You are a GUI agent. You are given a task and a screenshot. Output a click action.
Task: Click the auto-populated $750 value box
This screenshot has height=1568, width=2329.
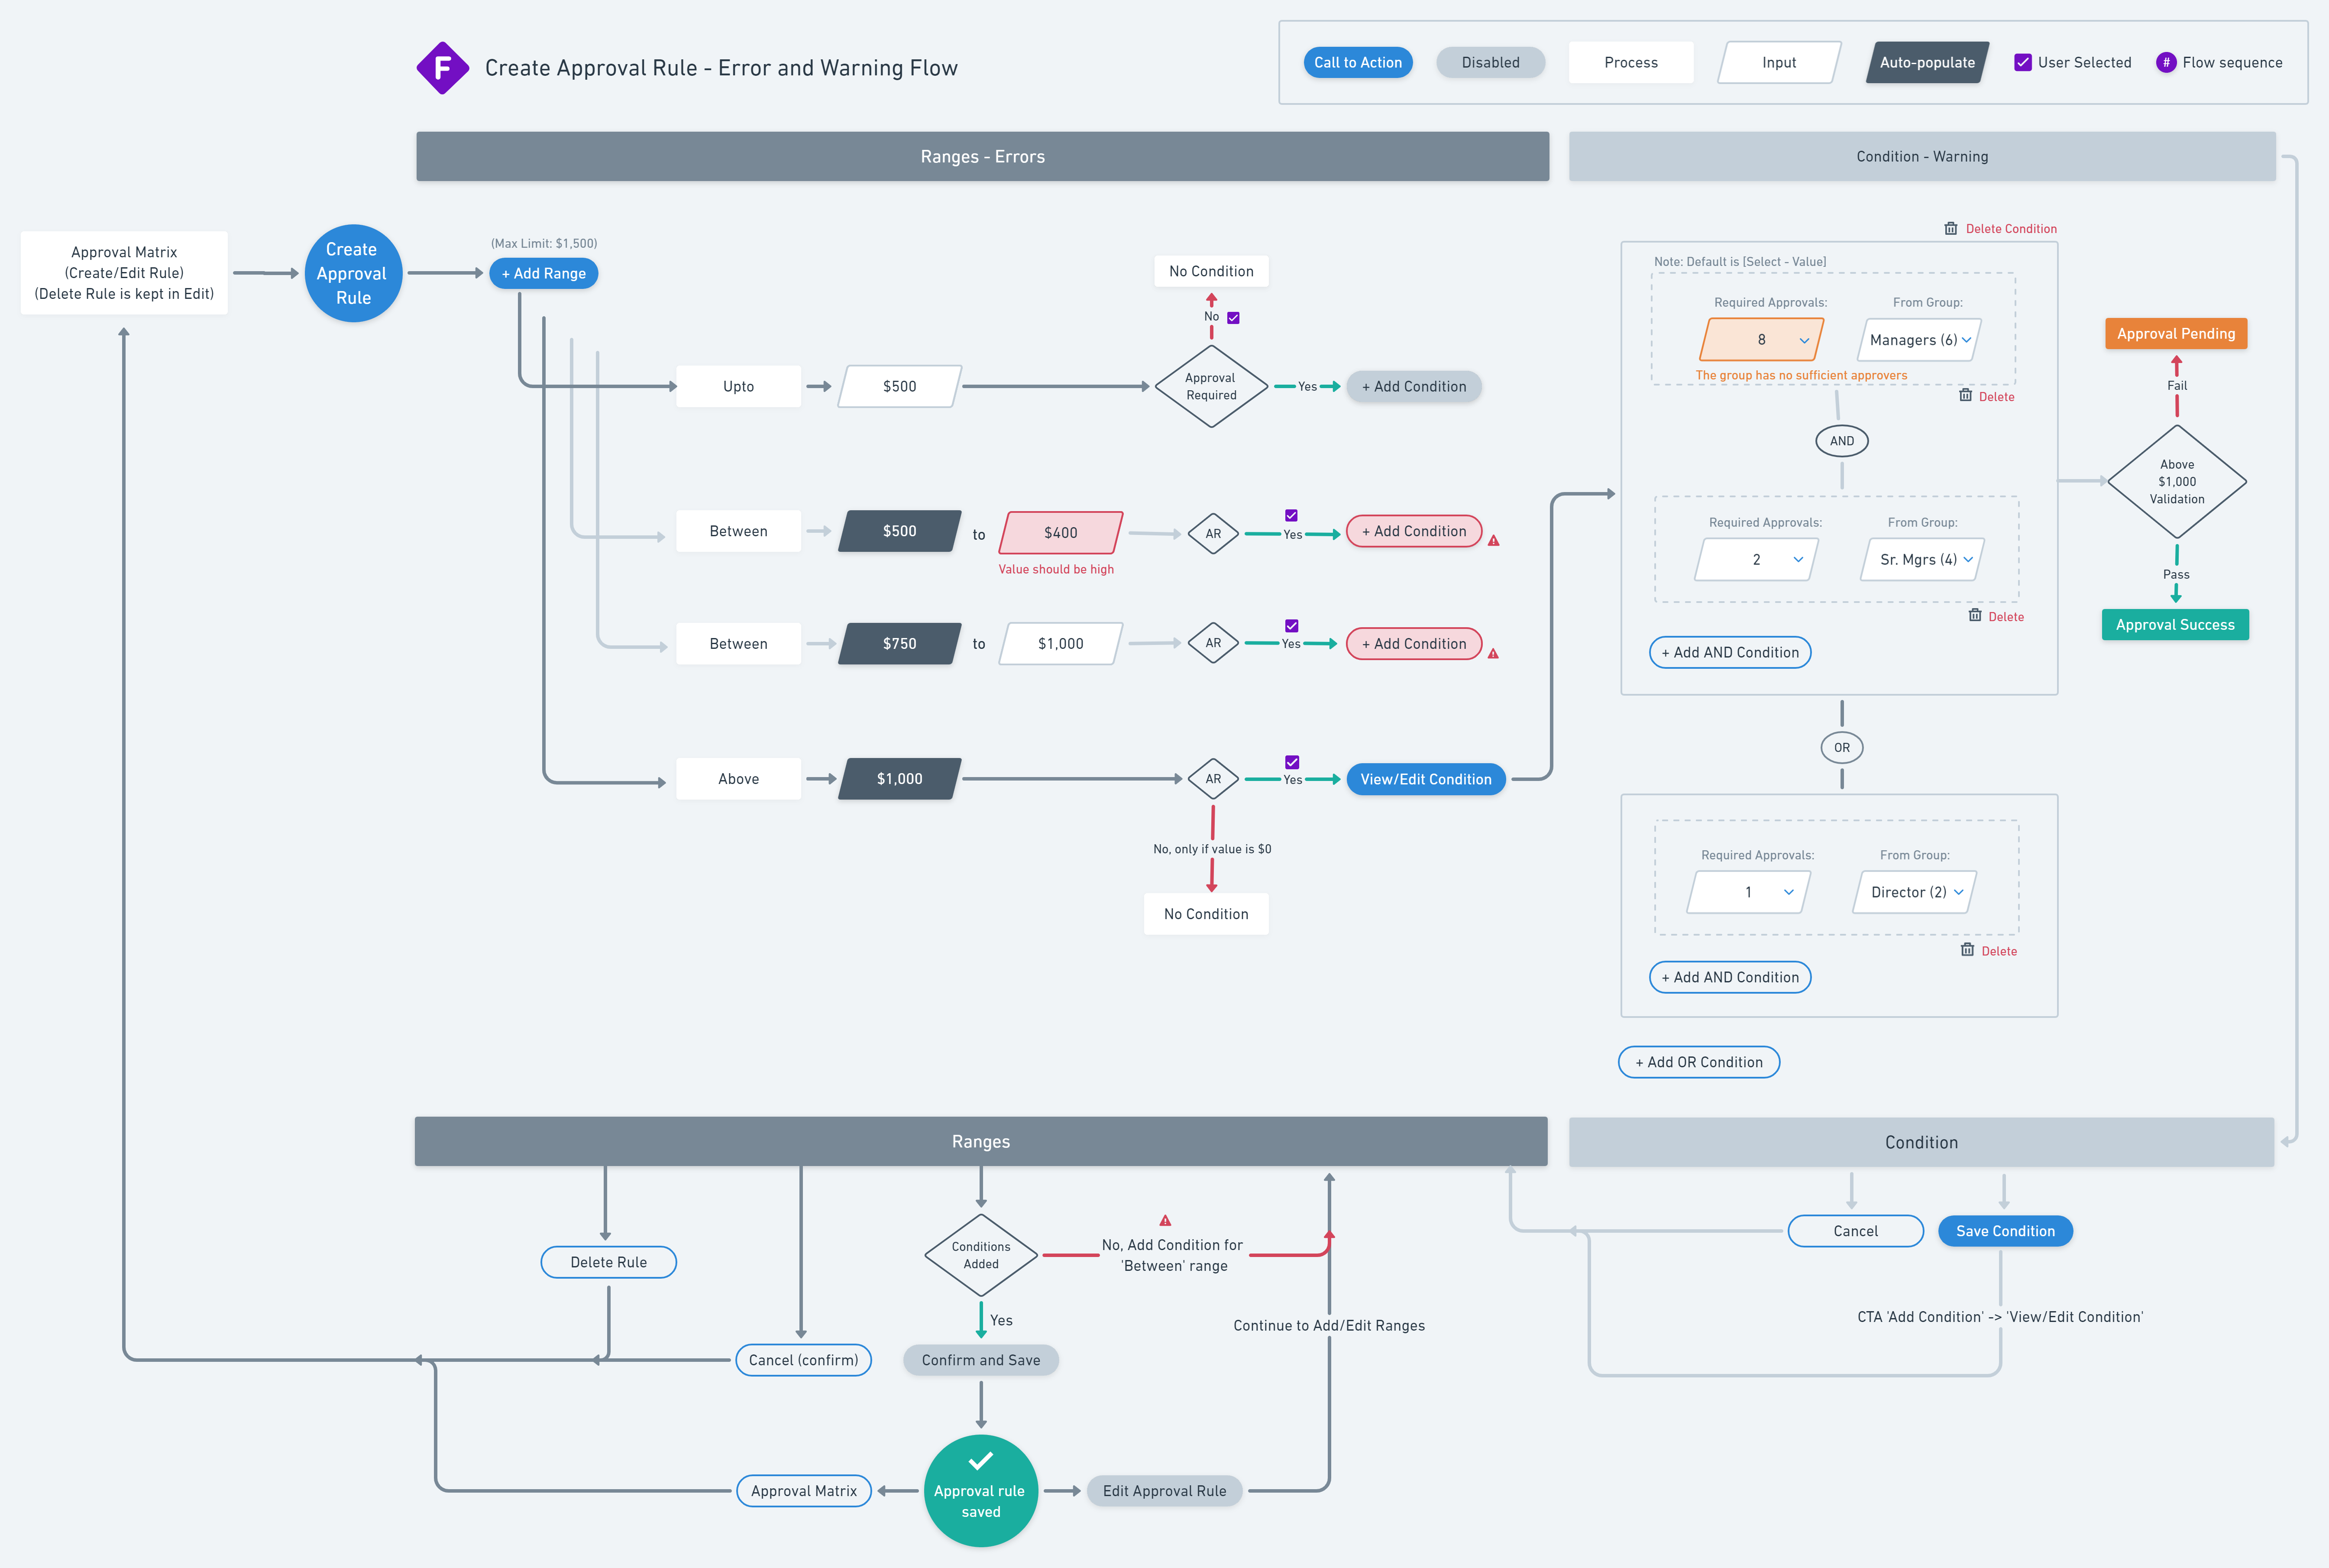[x=899, y=644]
